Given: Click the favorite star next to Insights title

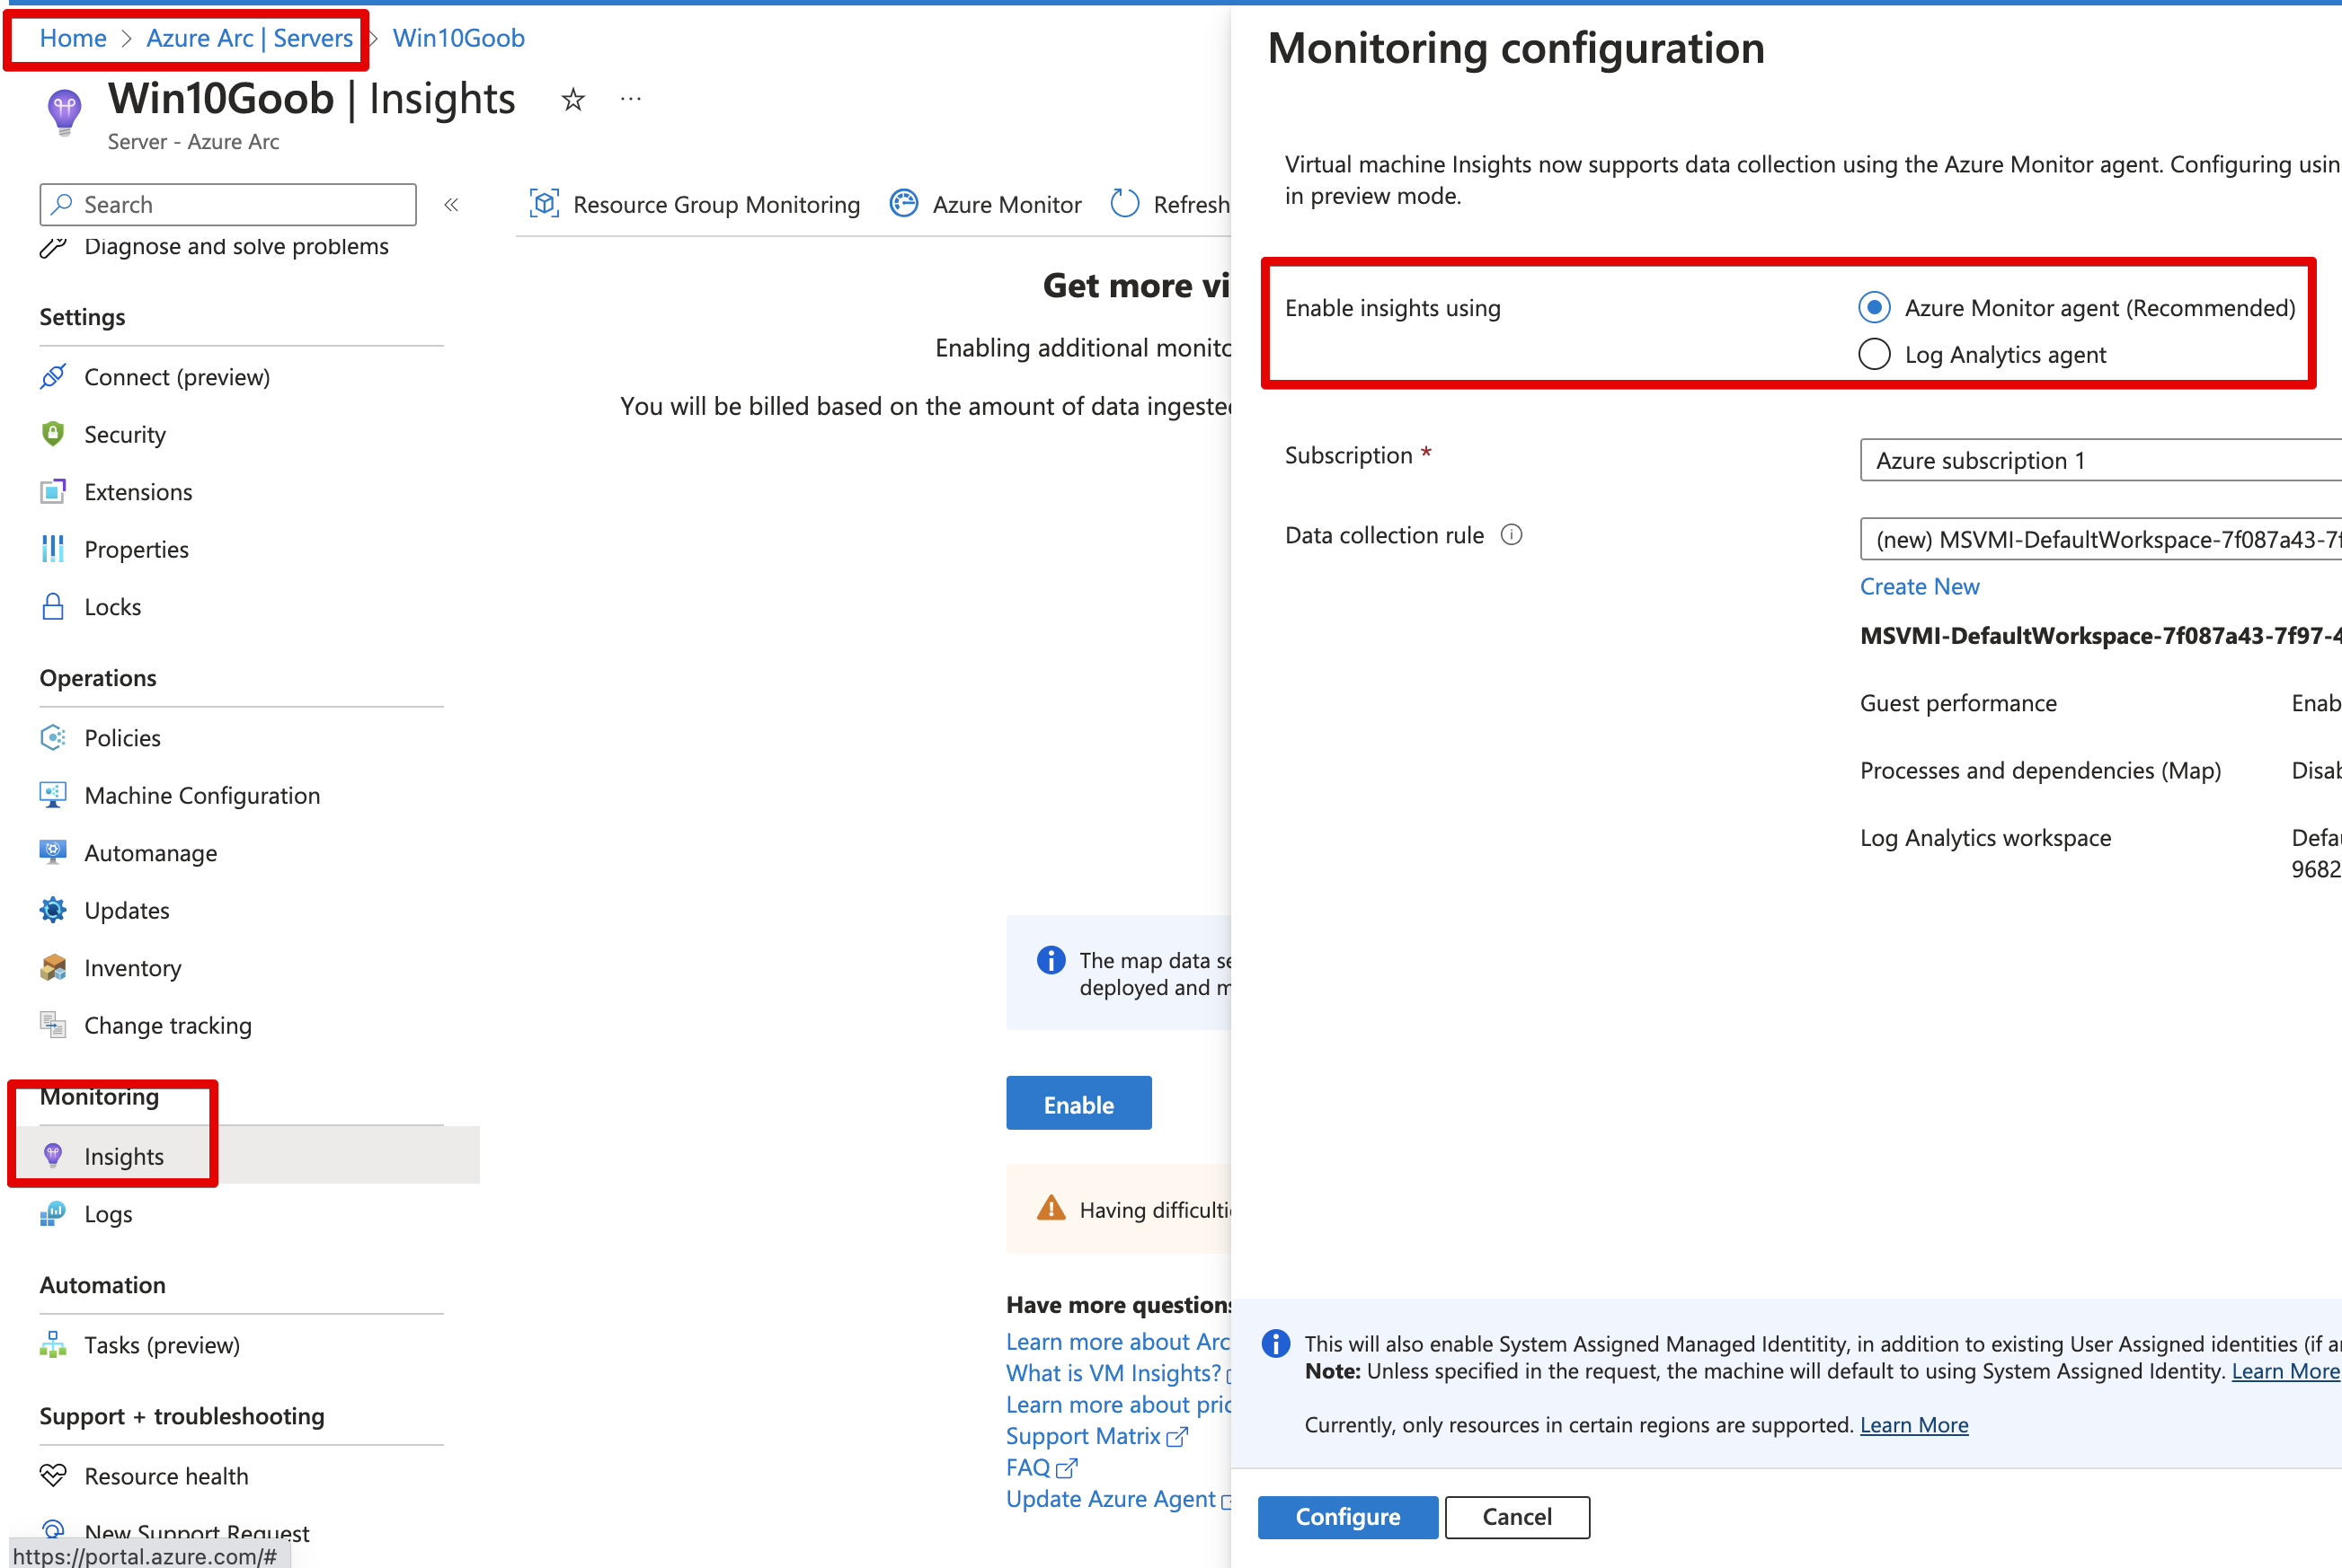Looking at the screenshot, I should (572, 99).
